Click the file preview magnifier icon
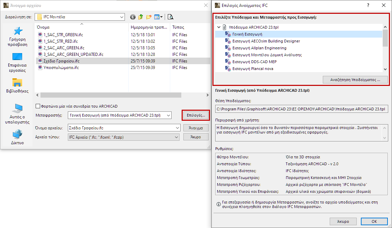 pyautogui.click(x=171, y=17)
